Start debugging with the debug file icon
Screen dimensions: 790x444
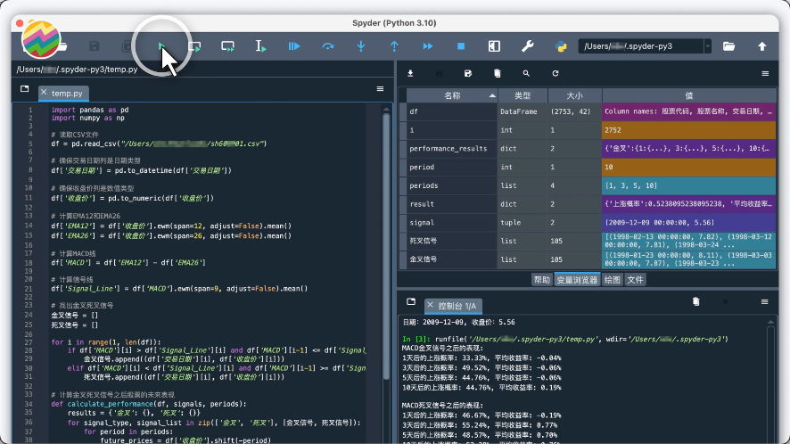[x=292, y=46]
